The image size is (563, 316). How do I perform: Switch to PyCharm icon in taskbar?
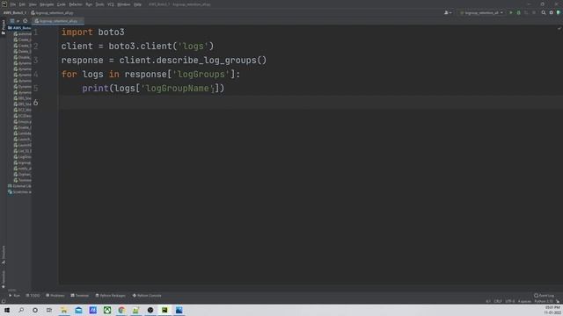coord(165,310)
